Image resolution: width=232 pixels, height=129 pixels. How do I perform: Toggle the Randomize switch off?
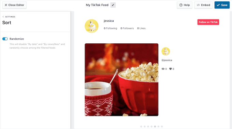coord(5,39)
